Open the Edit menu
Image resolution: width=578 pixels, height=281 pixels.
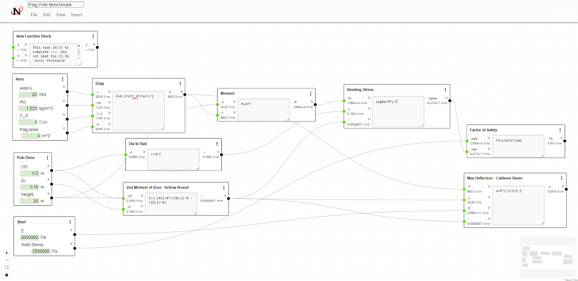tap(47, 15)
